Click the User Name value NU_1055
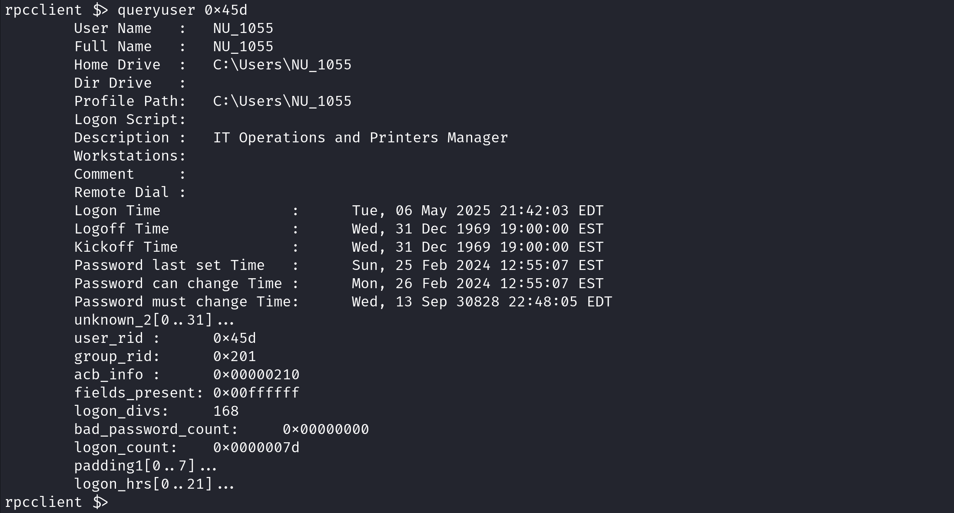 (x=243, y=29)
